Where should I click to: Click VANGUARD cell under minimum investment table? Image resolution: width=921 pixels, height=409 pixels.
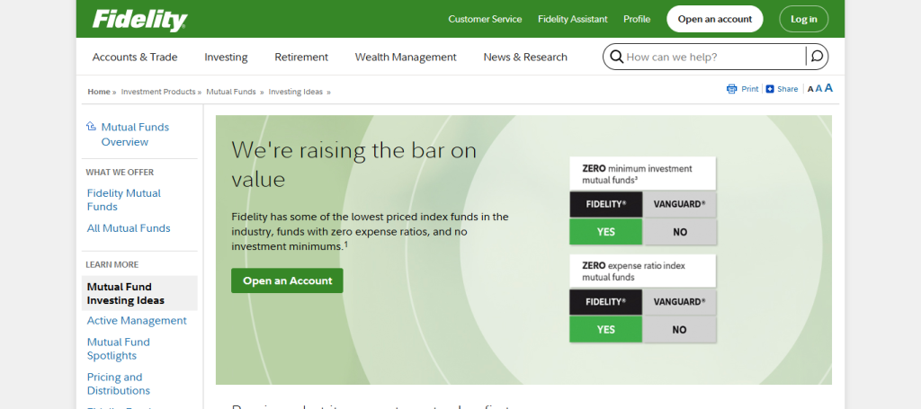680,204
